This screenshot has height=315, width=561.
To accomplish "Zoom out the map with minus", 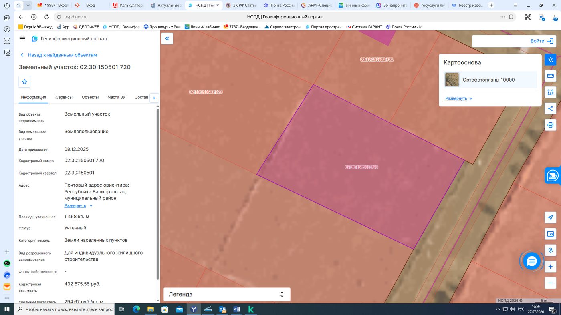I will tap(551, 283).
